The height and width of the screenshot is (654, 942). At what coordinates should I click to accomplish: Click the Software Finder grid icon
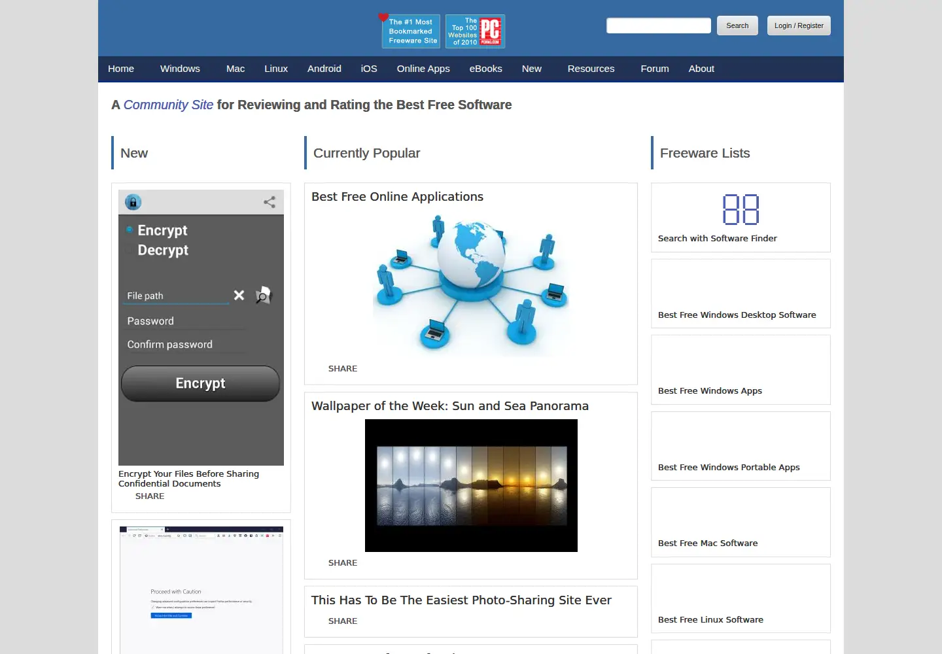[741, 209]
